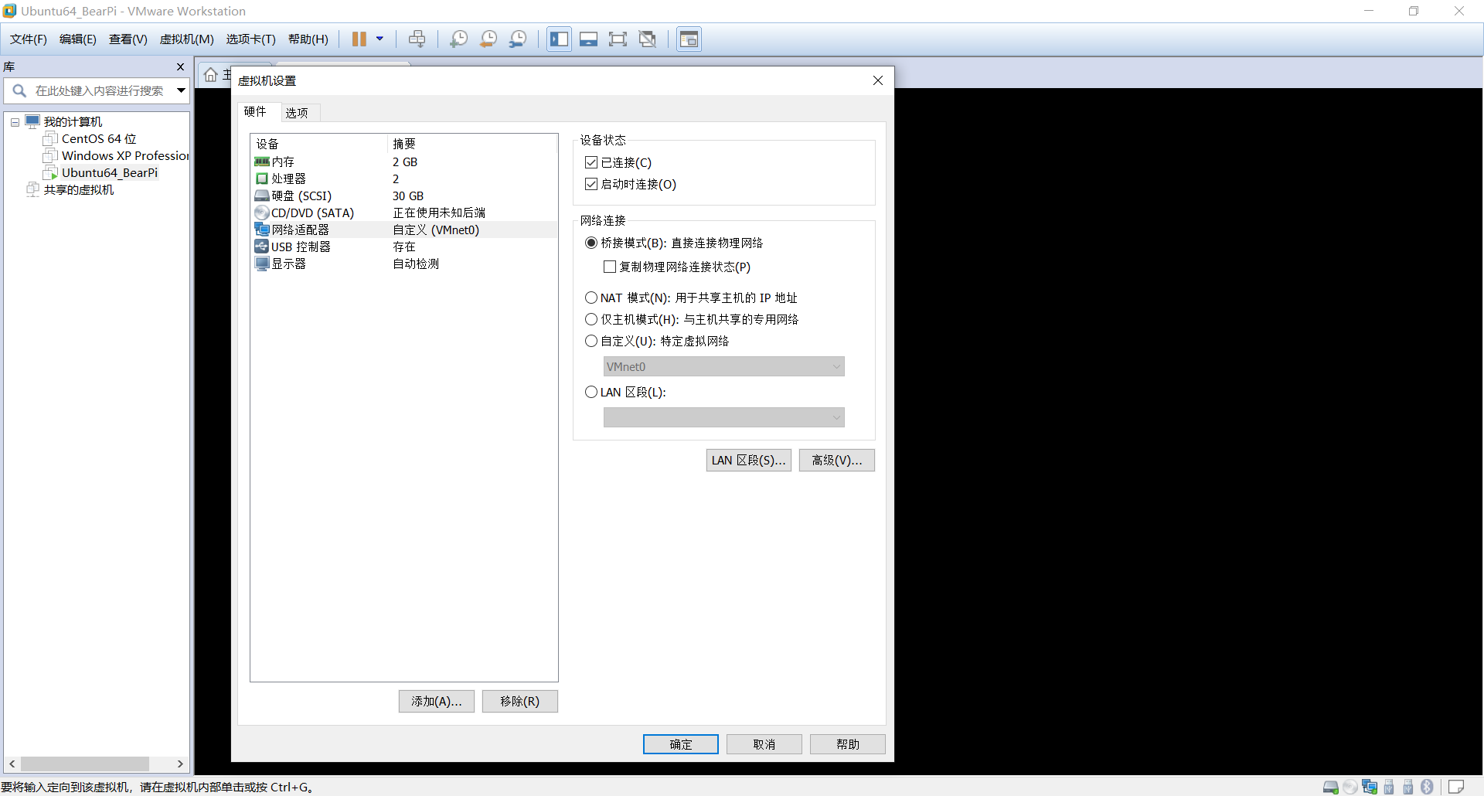1484x796 pixels.
Task: Click the library search magnifier icon
Action: 19,90
